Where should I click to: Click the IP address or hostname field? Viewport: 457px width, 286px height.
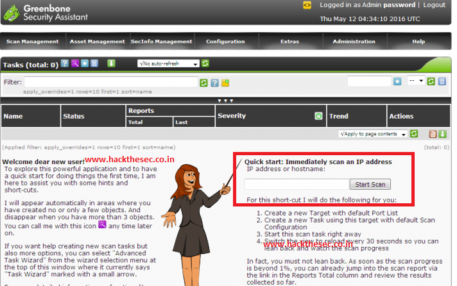pos(297,184)
